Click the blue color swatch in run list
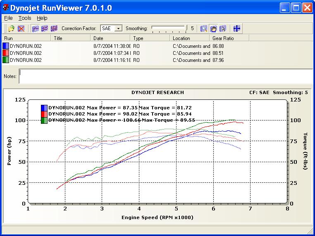315x236 pixels. (x=6, y=46)
